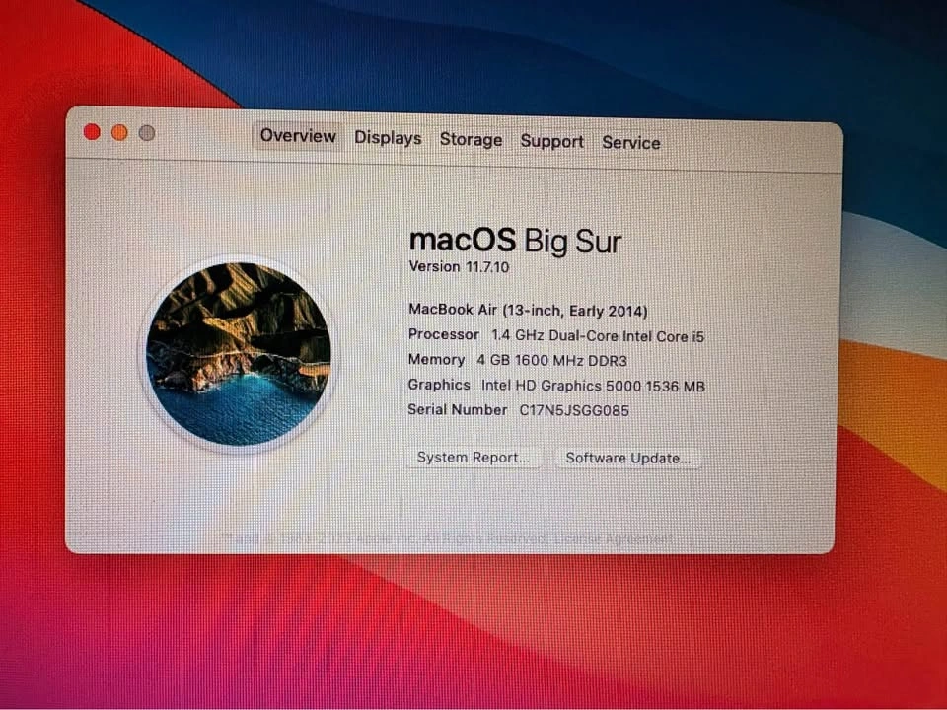Open the Displays tab

[388, 138]
